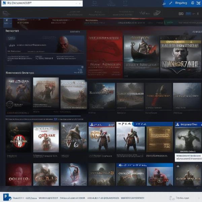This screenshot has height=202, width=202.
Task: Open the third text item in the dark navigation bar
Action: [x=123, y=13]
